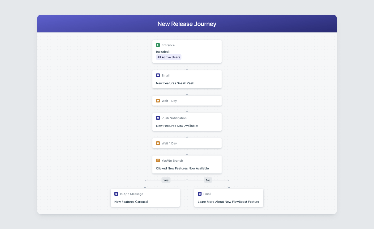Click the Yes/No Branch filter icon
The width and height of the screenshot is (374, 229).
(x=158, y=160)
